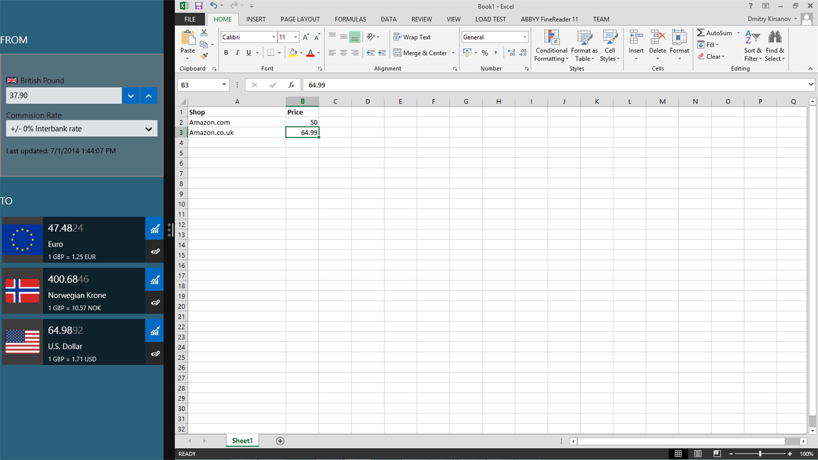Click the Borders icon in Font group
The width and height of the screenshot is (818, 460).
pos(271,53)
